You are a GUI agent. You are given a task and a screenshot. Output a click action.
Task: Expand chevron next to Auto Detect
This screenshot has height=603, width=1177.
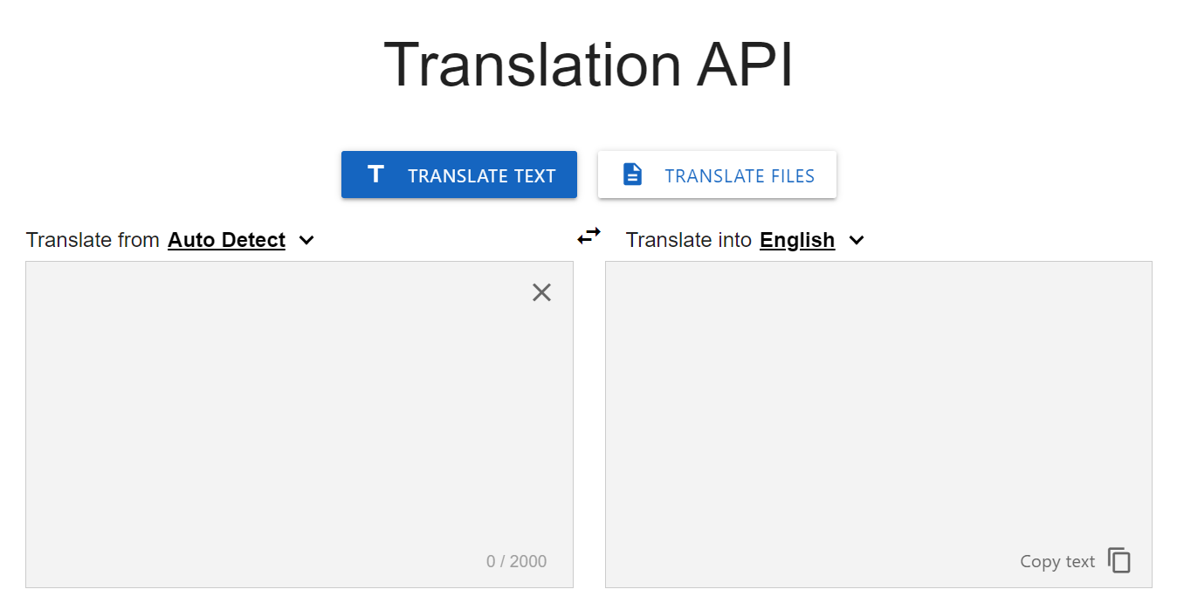coord(306,240)
